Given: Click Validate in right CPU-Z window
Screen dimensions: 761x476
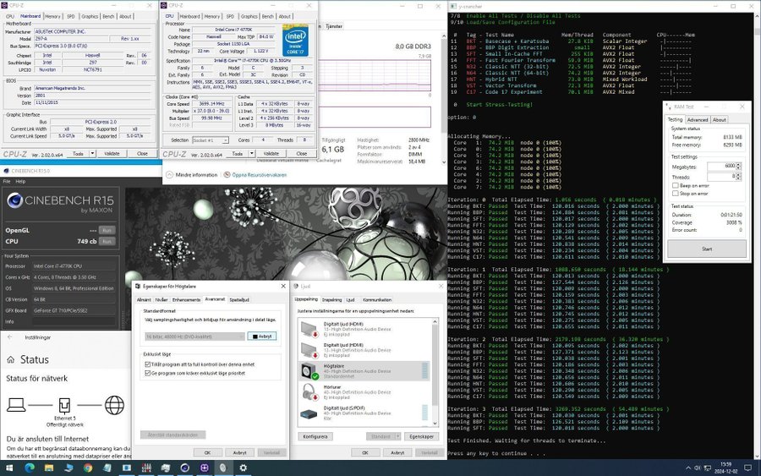Looking at the screenshot, I should [x=271, y=153].
